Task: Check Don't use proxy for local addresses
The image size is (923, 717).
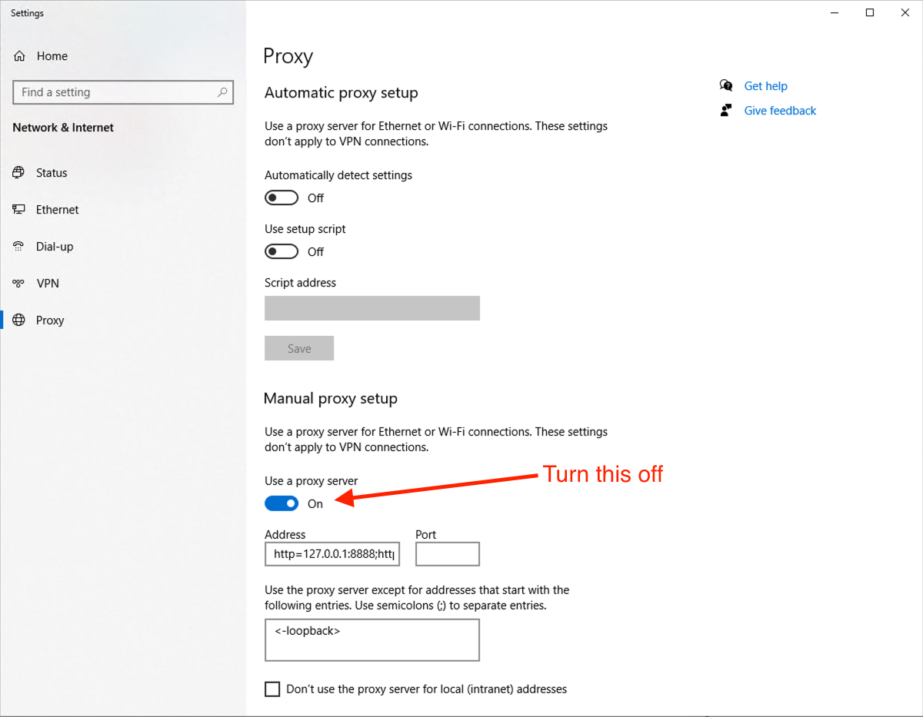Action: [272, 689]
